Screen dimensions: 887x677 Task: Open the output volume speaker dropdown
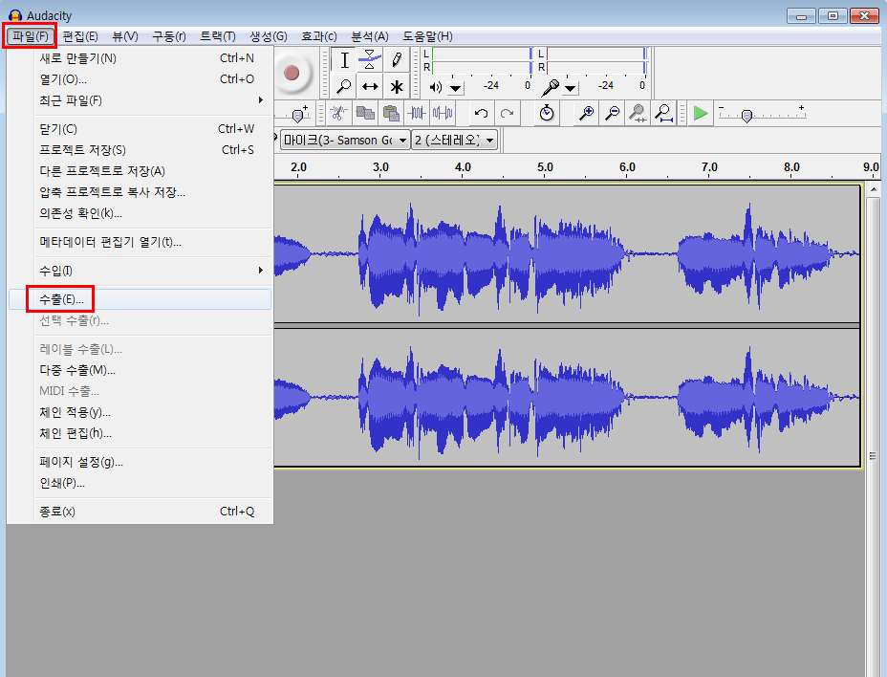(455, 87)
